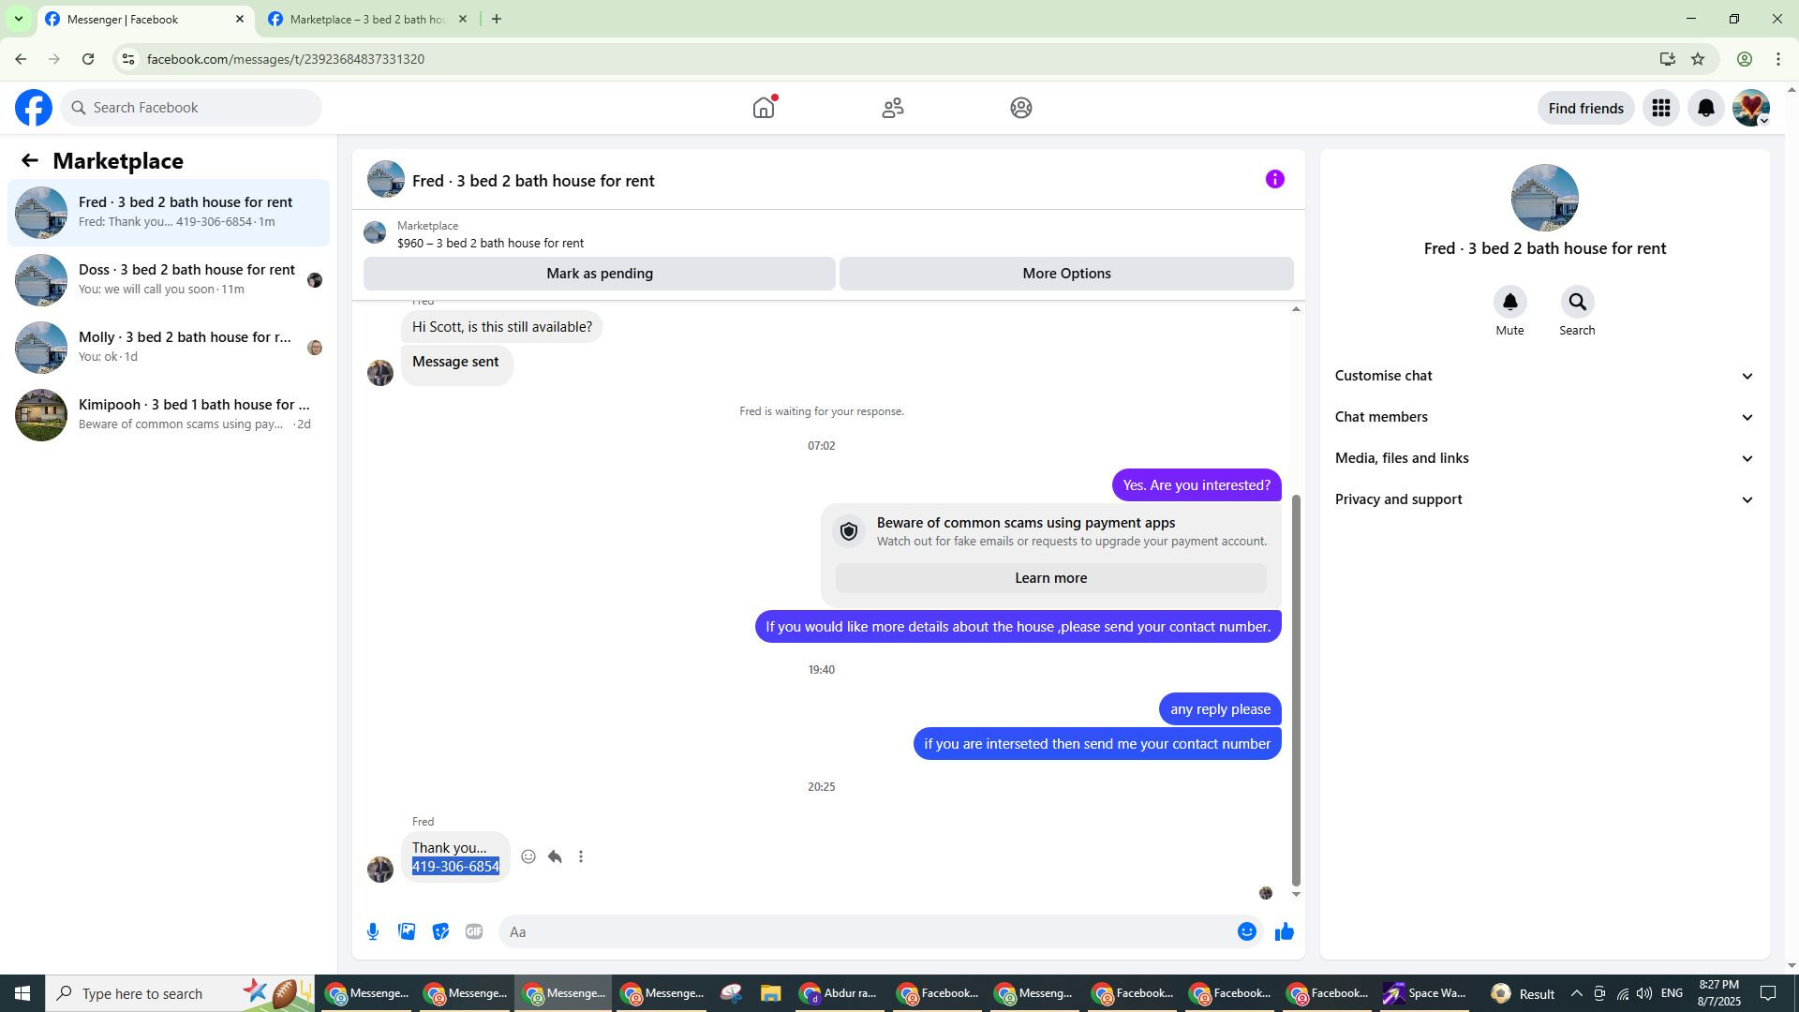Click the Search Facebook field
Viewport: 1799px width, 1012px height.
coord(191,108)
